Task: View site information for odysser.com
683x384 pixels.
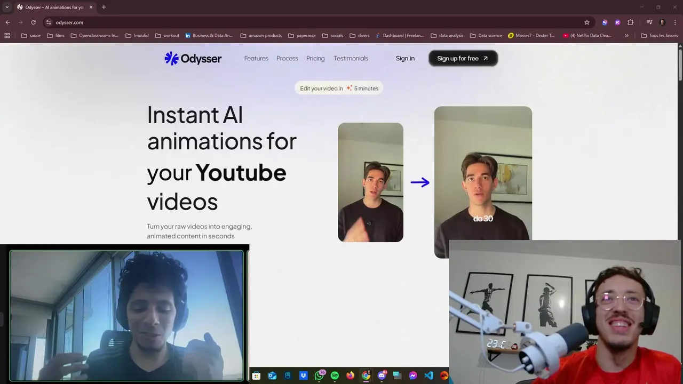Action: click(x=48, y=22)
